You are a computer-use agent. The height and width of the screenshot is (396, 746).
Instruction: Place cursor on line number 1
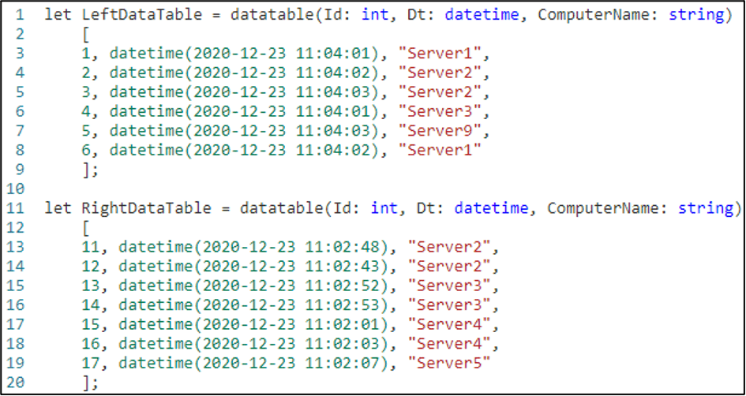click(19, 15)
